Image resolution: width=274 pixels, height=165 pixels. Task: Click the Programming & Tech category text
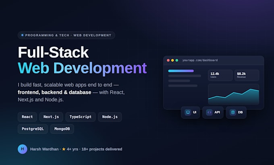coord(47,35)
